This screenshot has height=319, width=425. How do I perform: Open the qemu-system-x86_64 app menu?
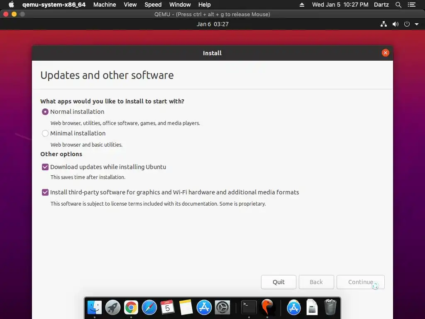coord(54,5)
